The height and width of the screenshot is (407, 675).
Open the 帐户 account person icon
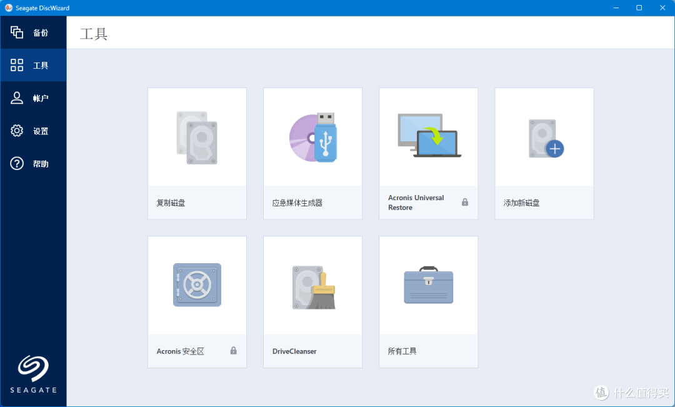pos(17,98)
